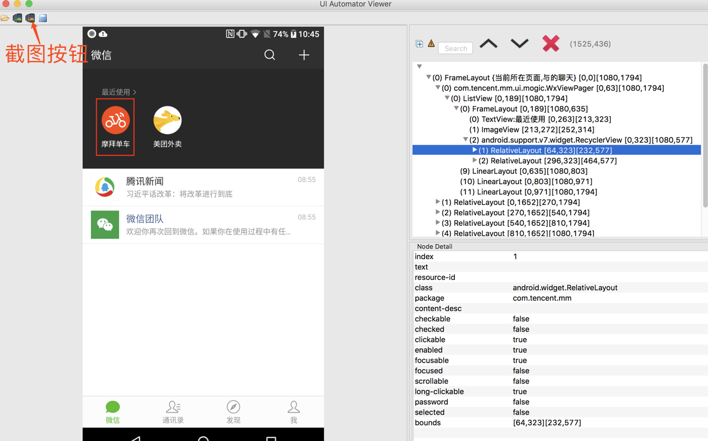Click the green macOS zoom button
Image resolution: width=708 pixels, height=441 pixels.
pyautogui.click(x=29, y=3)
